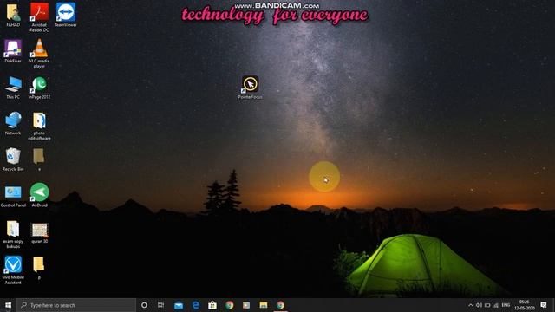The image size is (555, 312).
Task: Select the Acrobat Reader DC shortcut
Action: (x=39, y=17)
